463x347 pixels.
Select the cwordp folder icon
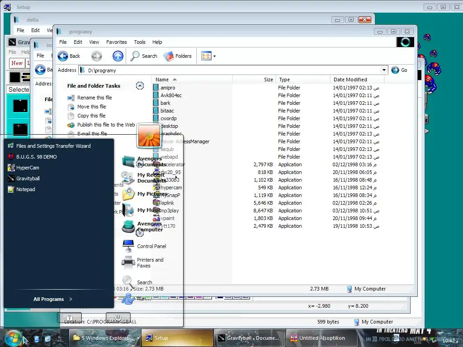pos(156,118)
